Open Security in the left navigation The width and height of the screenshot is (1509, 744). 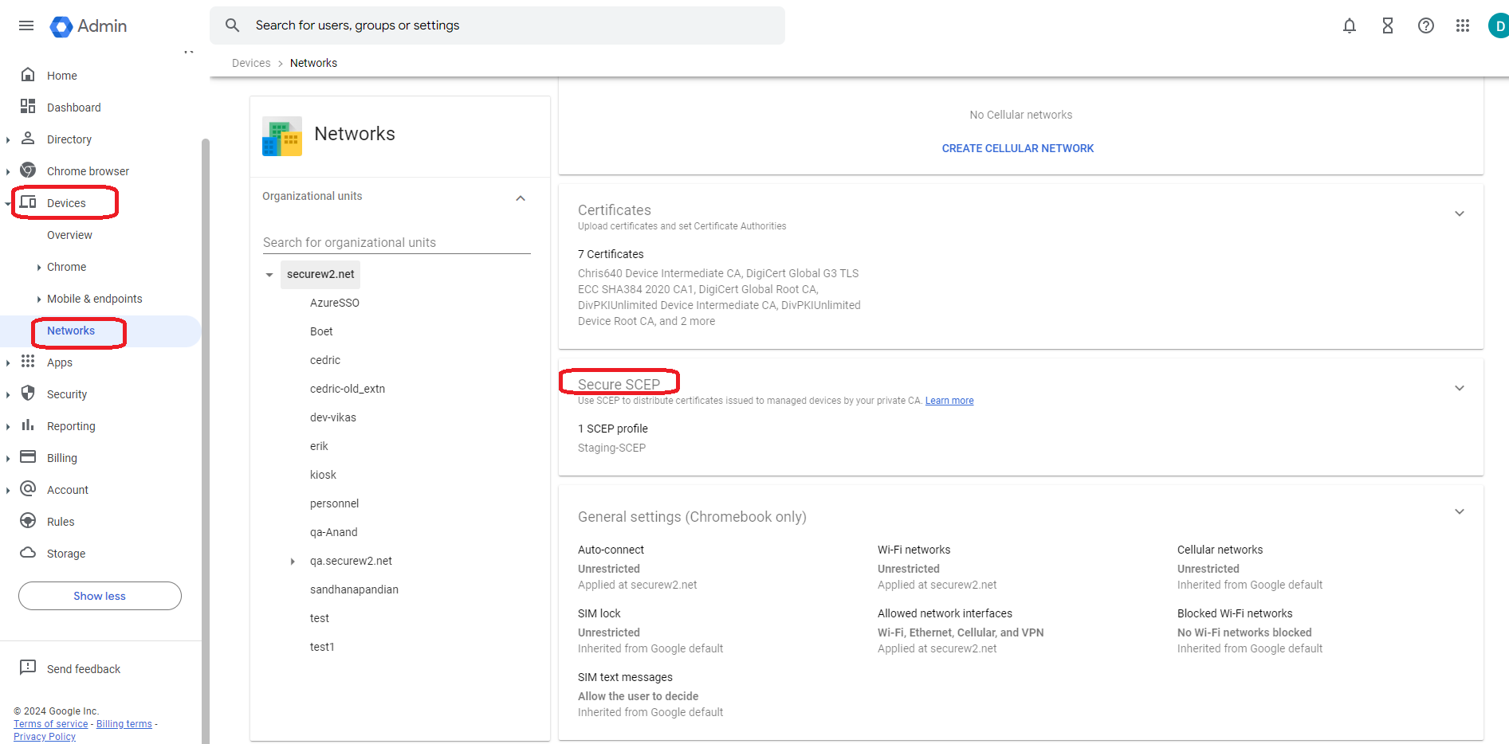pos(67,394)
